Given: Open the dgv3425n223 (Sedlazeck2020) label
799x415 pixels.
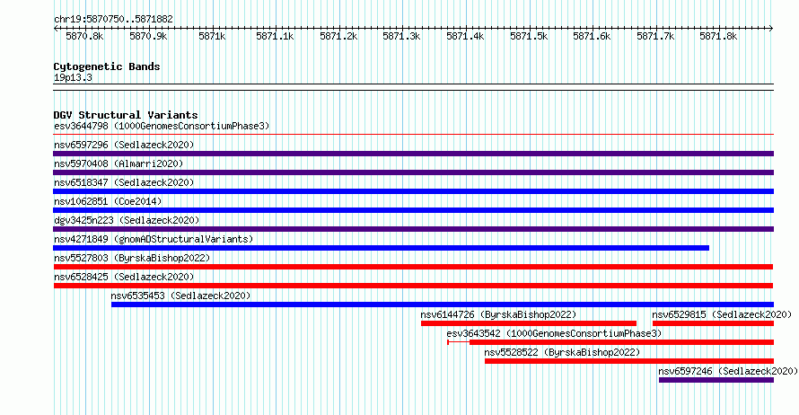Looking at the screenshot, I should (x=127, y=220).
